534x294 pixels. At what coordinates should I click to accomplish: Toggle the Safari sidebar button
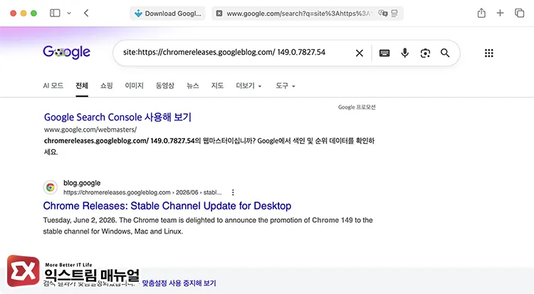coord(55,14)
